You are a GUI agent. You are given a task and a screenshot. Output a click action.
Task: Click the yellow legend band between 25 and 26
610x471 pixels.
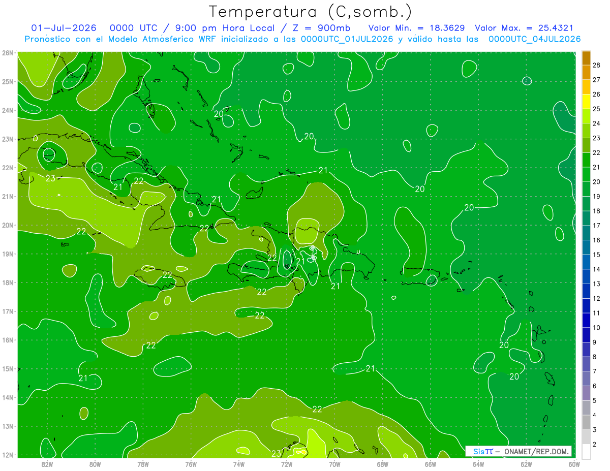(x=586, y=102)
